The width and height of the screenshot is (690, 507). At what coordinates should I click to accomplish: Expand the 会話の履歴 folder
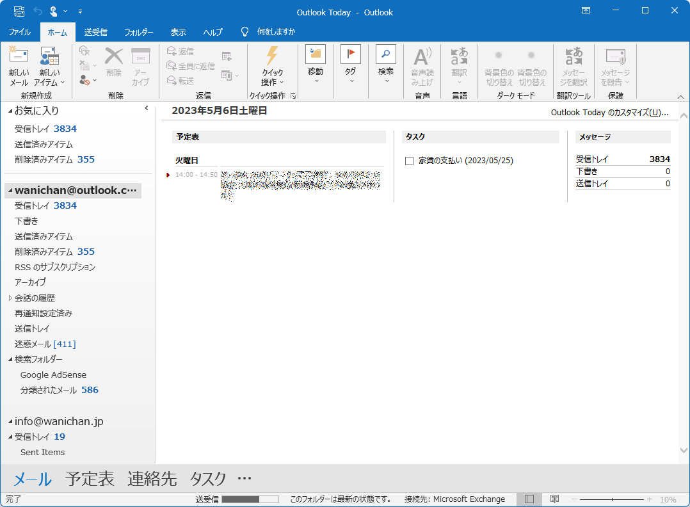coord(10,298)
